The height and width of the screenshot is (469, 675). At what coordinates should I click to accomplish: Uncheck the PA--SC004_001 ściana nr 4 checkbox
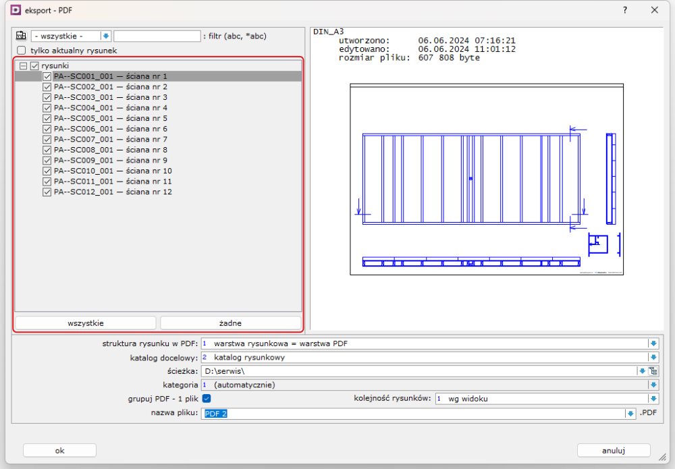coord(47,108)
